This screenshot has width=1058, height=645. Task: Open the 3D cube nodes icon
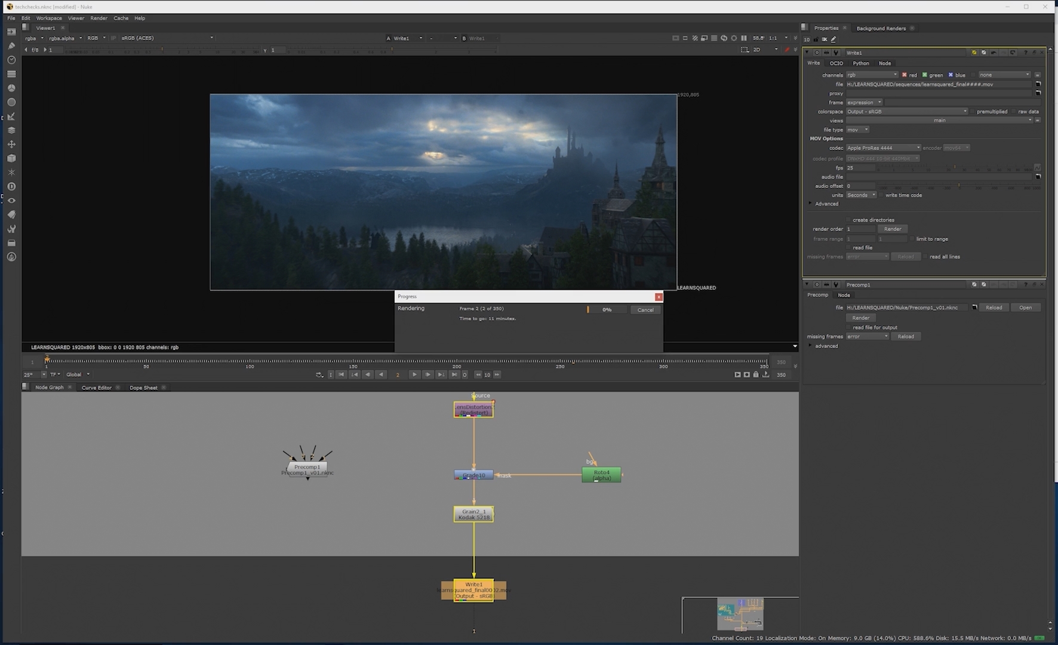11,158
